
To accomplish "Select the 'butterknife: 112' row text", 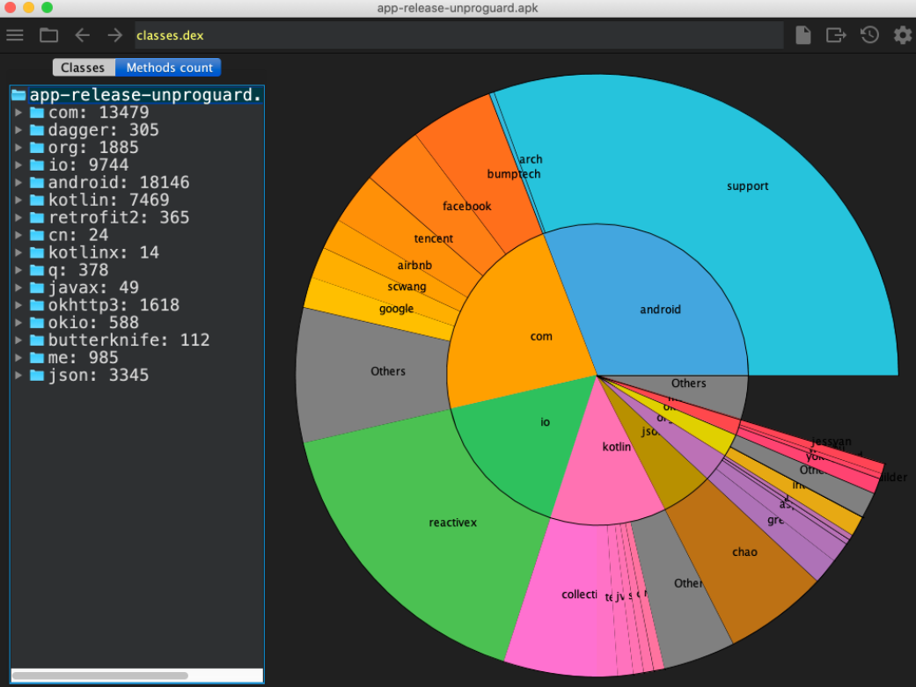I will [x=128, y=340].
